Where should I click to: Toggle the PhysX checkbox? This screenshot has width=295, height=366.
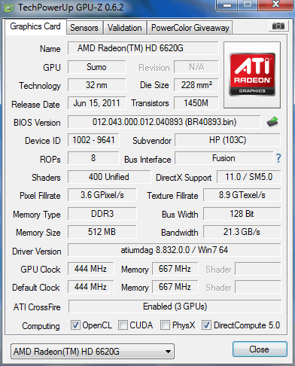pos(165,325)
